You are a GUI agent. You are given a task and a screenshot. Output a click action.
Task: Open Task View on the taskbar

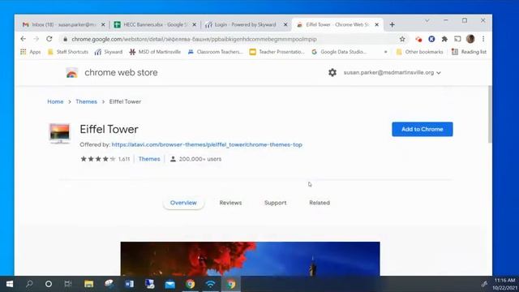click(68, 284)
